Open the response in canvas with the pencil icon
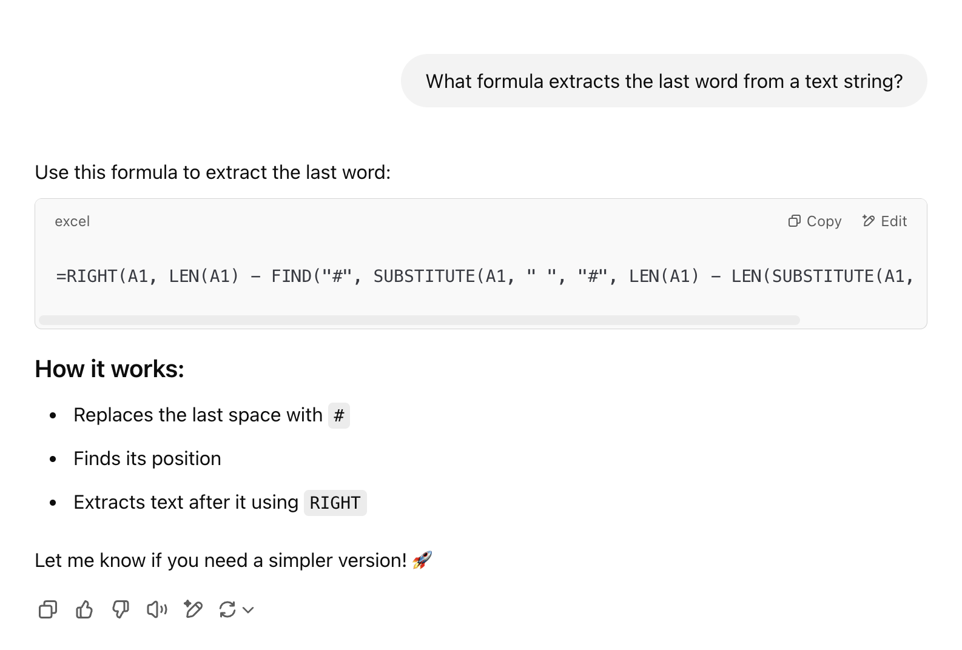The image size is (962, 650). (x=193, y=609)
